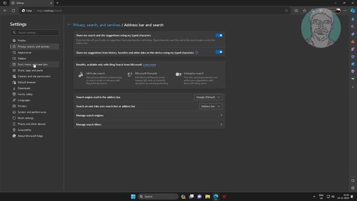Open sidebar settings gear at bottom right
Screen dimensions: 357x201
(353, 188)
